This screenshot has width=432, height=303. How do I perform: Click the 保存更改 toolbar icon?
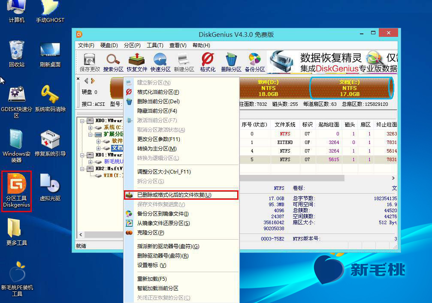90,63
